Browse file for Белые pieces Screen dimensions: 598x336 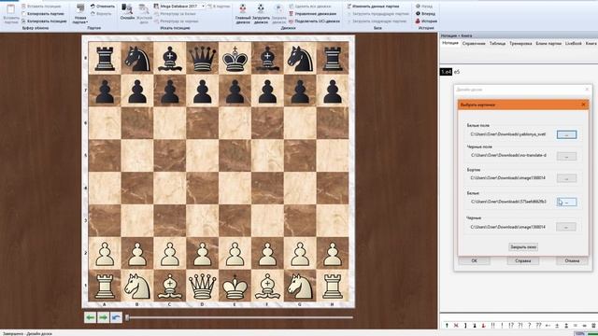[x=566, y=202]
